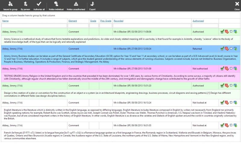Authorise the 09/09/2013 16:31:05 comment with green tick
The height and width of the screenshot is (144, 241).
click(222, 125)
